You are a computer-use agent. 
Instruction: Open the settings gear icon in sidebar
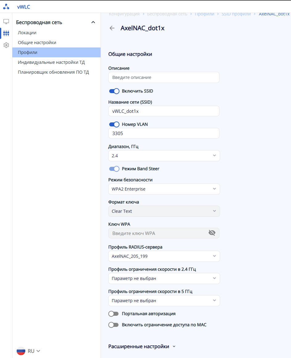click(6, 45)
